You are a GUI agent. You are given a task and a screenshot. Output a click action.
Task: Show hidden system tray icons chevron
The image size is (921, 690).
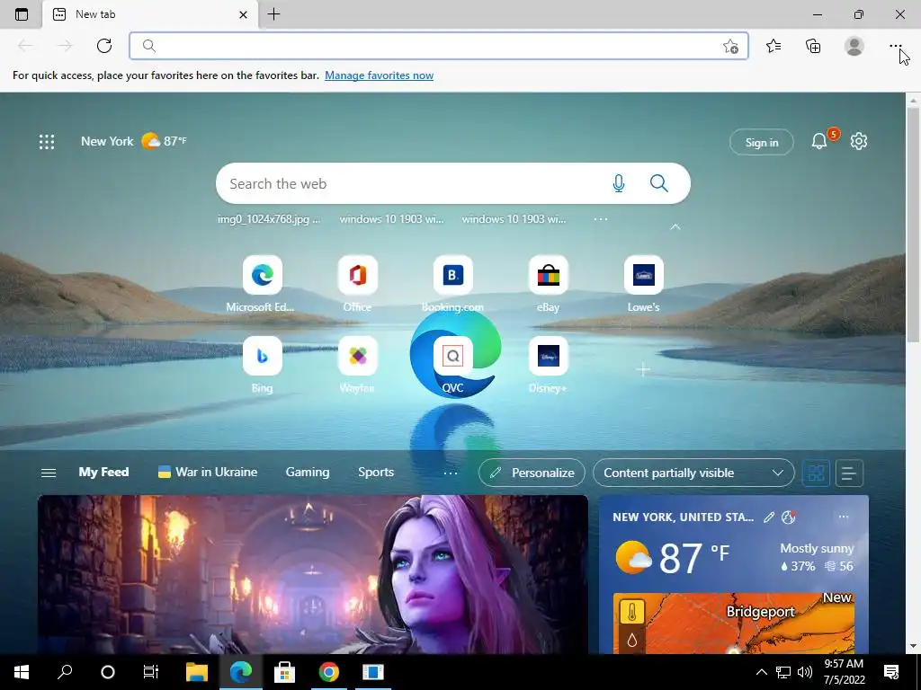(x=761, y=672)
